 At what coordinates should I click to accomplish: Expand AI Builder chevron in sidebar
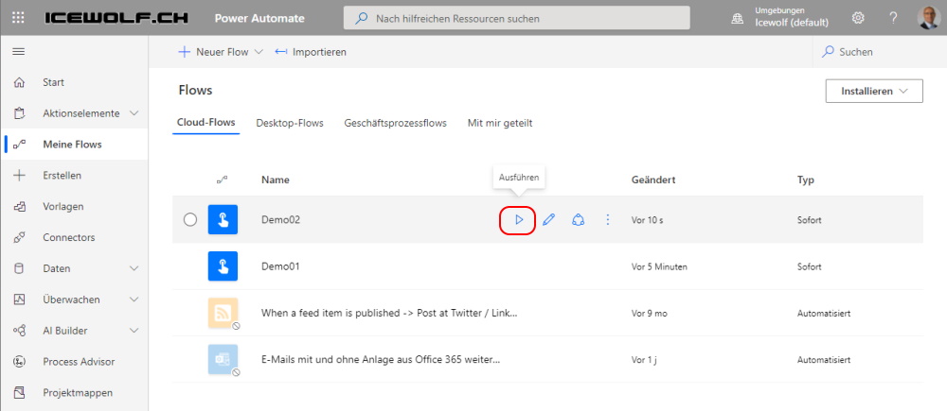[x=134, y=331]
